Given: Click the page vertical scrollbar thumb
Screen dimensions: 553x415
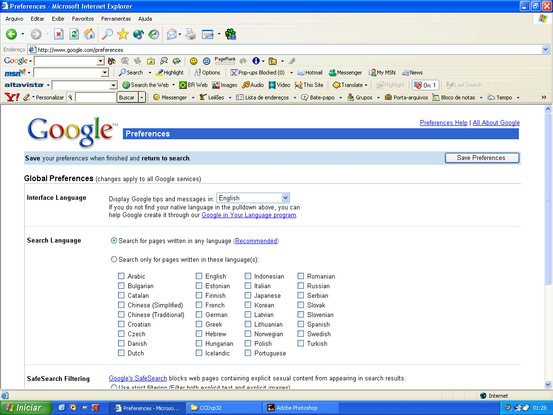Looking at the screenshot, I should click(x=548, y=199).
